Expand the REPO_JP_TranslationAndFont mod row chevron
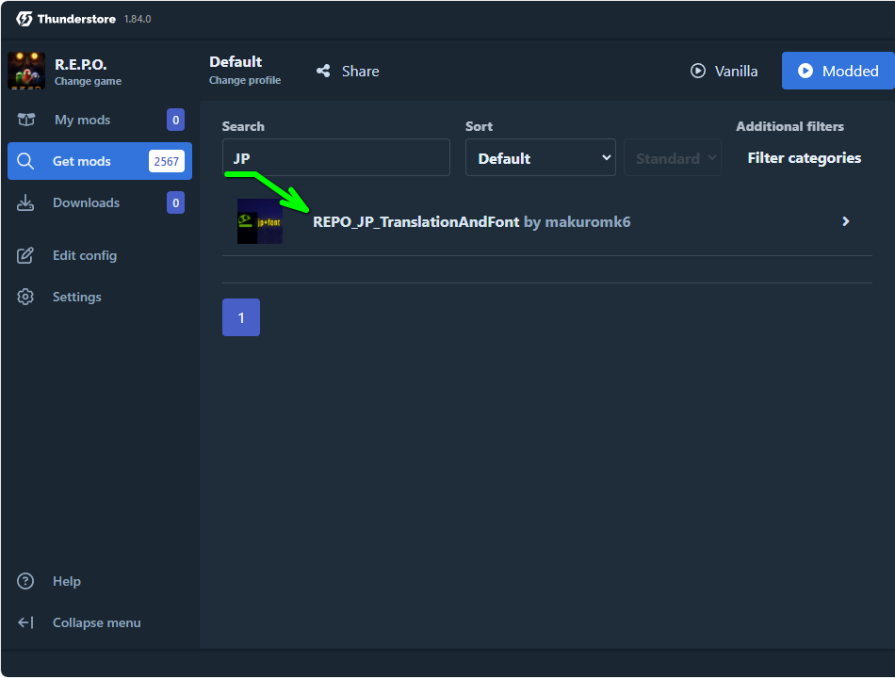 point(845,221)
